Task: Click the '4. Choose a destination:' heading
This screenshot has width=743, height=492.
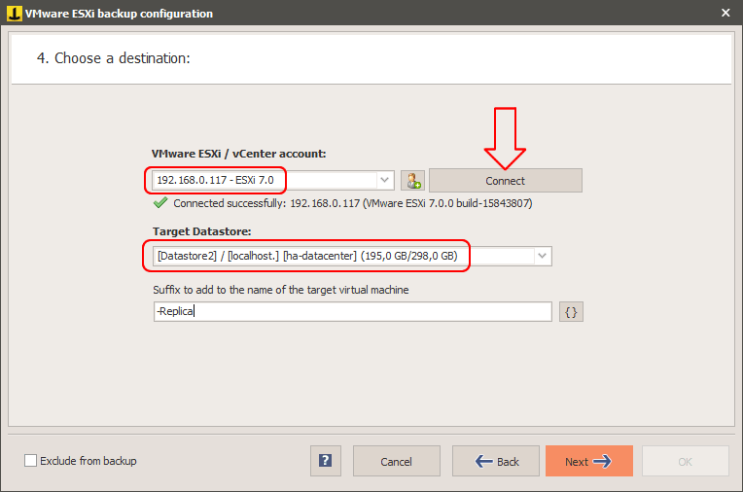Action: [x=113, y=57]
